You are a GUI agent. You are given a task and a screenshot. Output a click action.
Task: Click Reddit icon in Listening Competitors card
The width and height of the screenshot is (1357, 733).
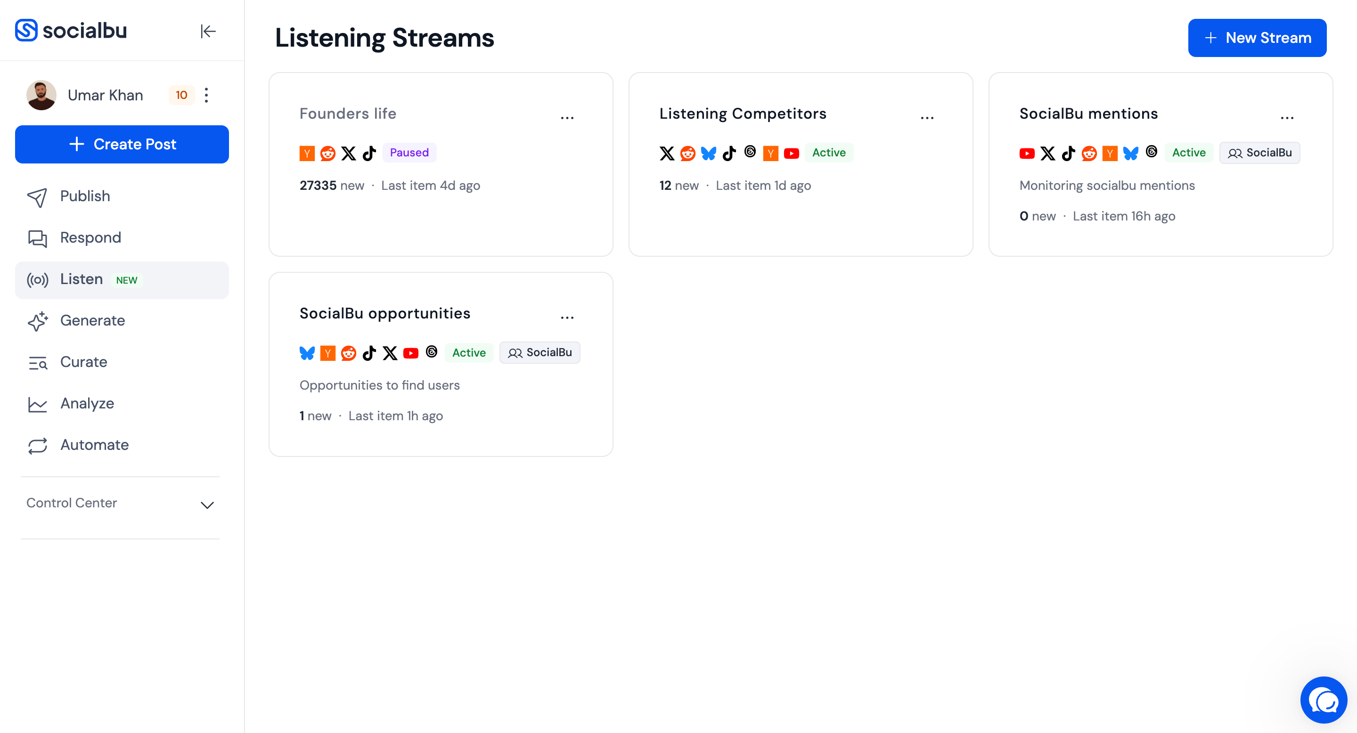tap(687, 153)
